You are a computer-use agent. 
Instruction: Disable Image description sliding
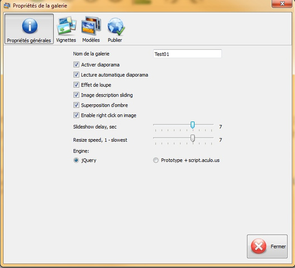(76, 95)
